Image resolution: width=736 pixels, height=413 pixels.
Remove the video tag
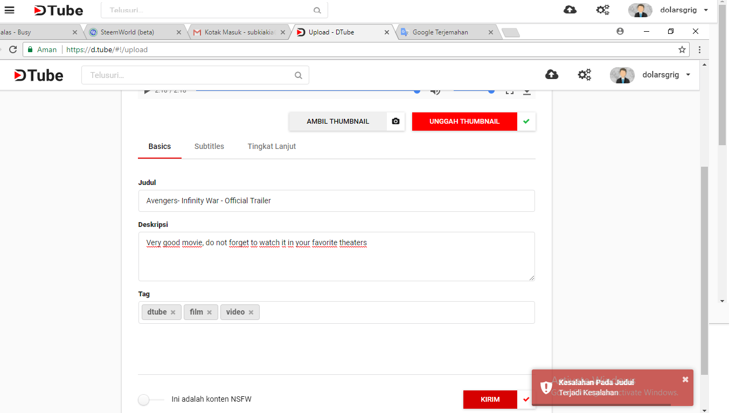(251, 312)
